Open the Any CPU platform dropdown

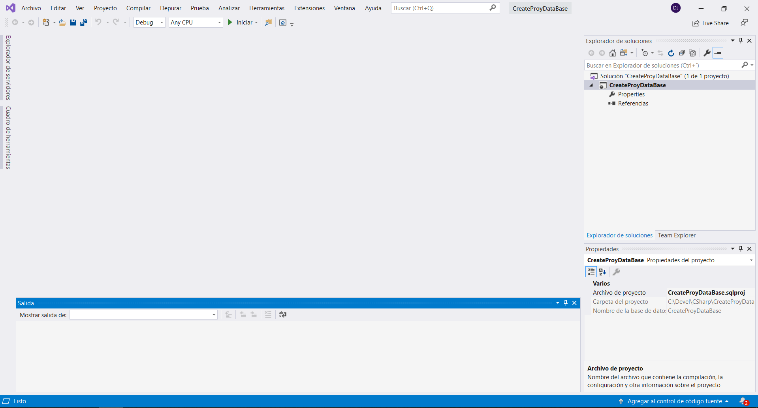(196, 23)
